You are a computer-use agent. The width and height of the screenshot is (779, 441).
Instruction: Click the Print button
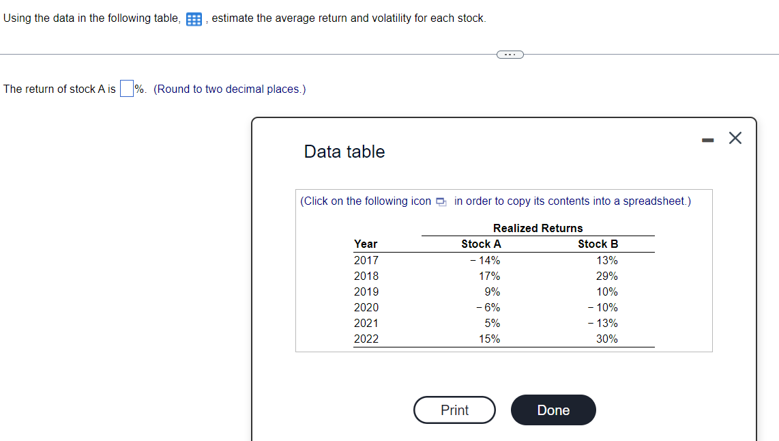coord(454,410)
